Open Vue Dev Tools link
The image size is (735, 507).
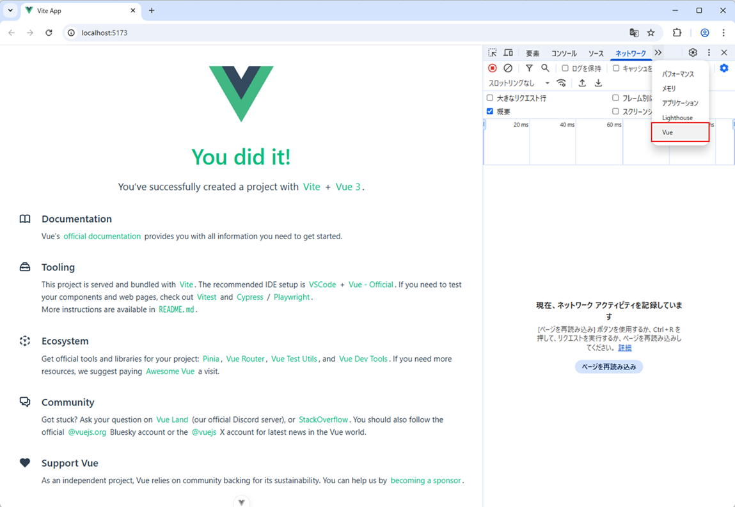[363, 359]
